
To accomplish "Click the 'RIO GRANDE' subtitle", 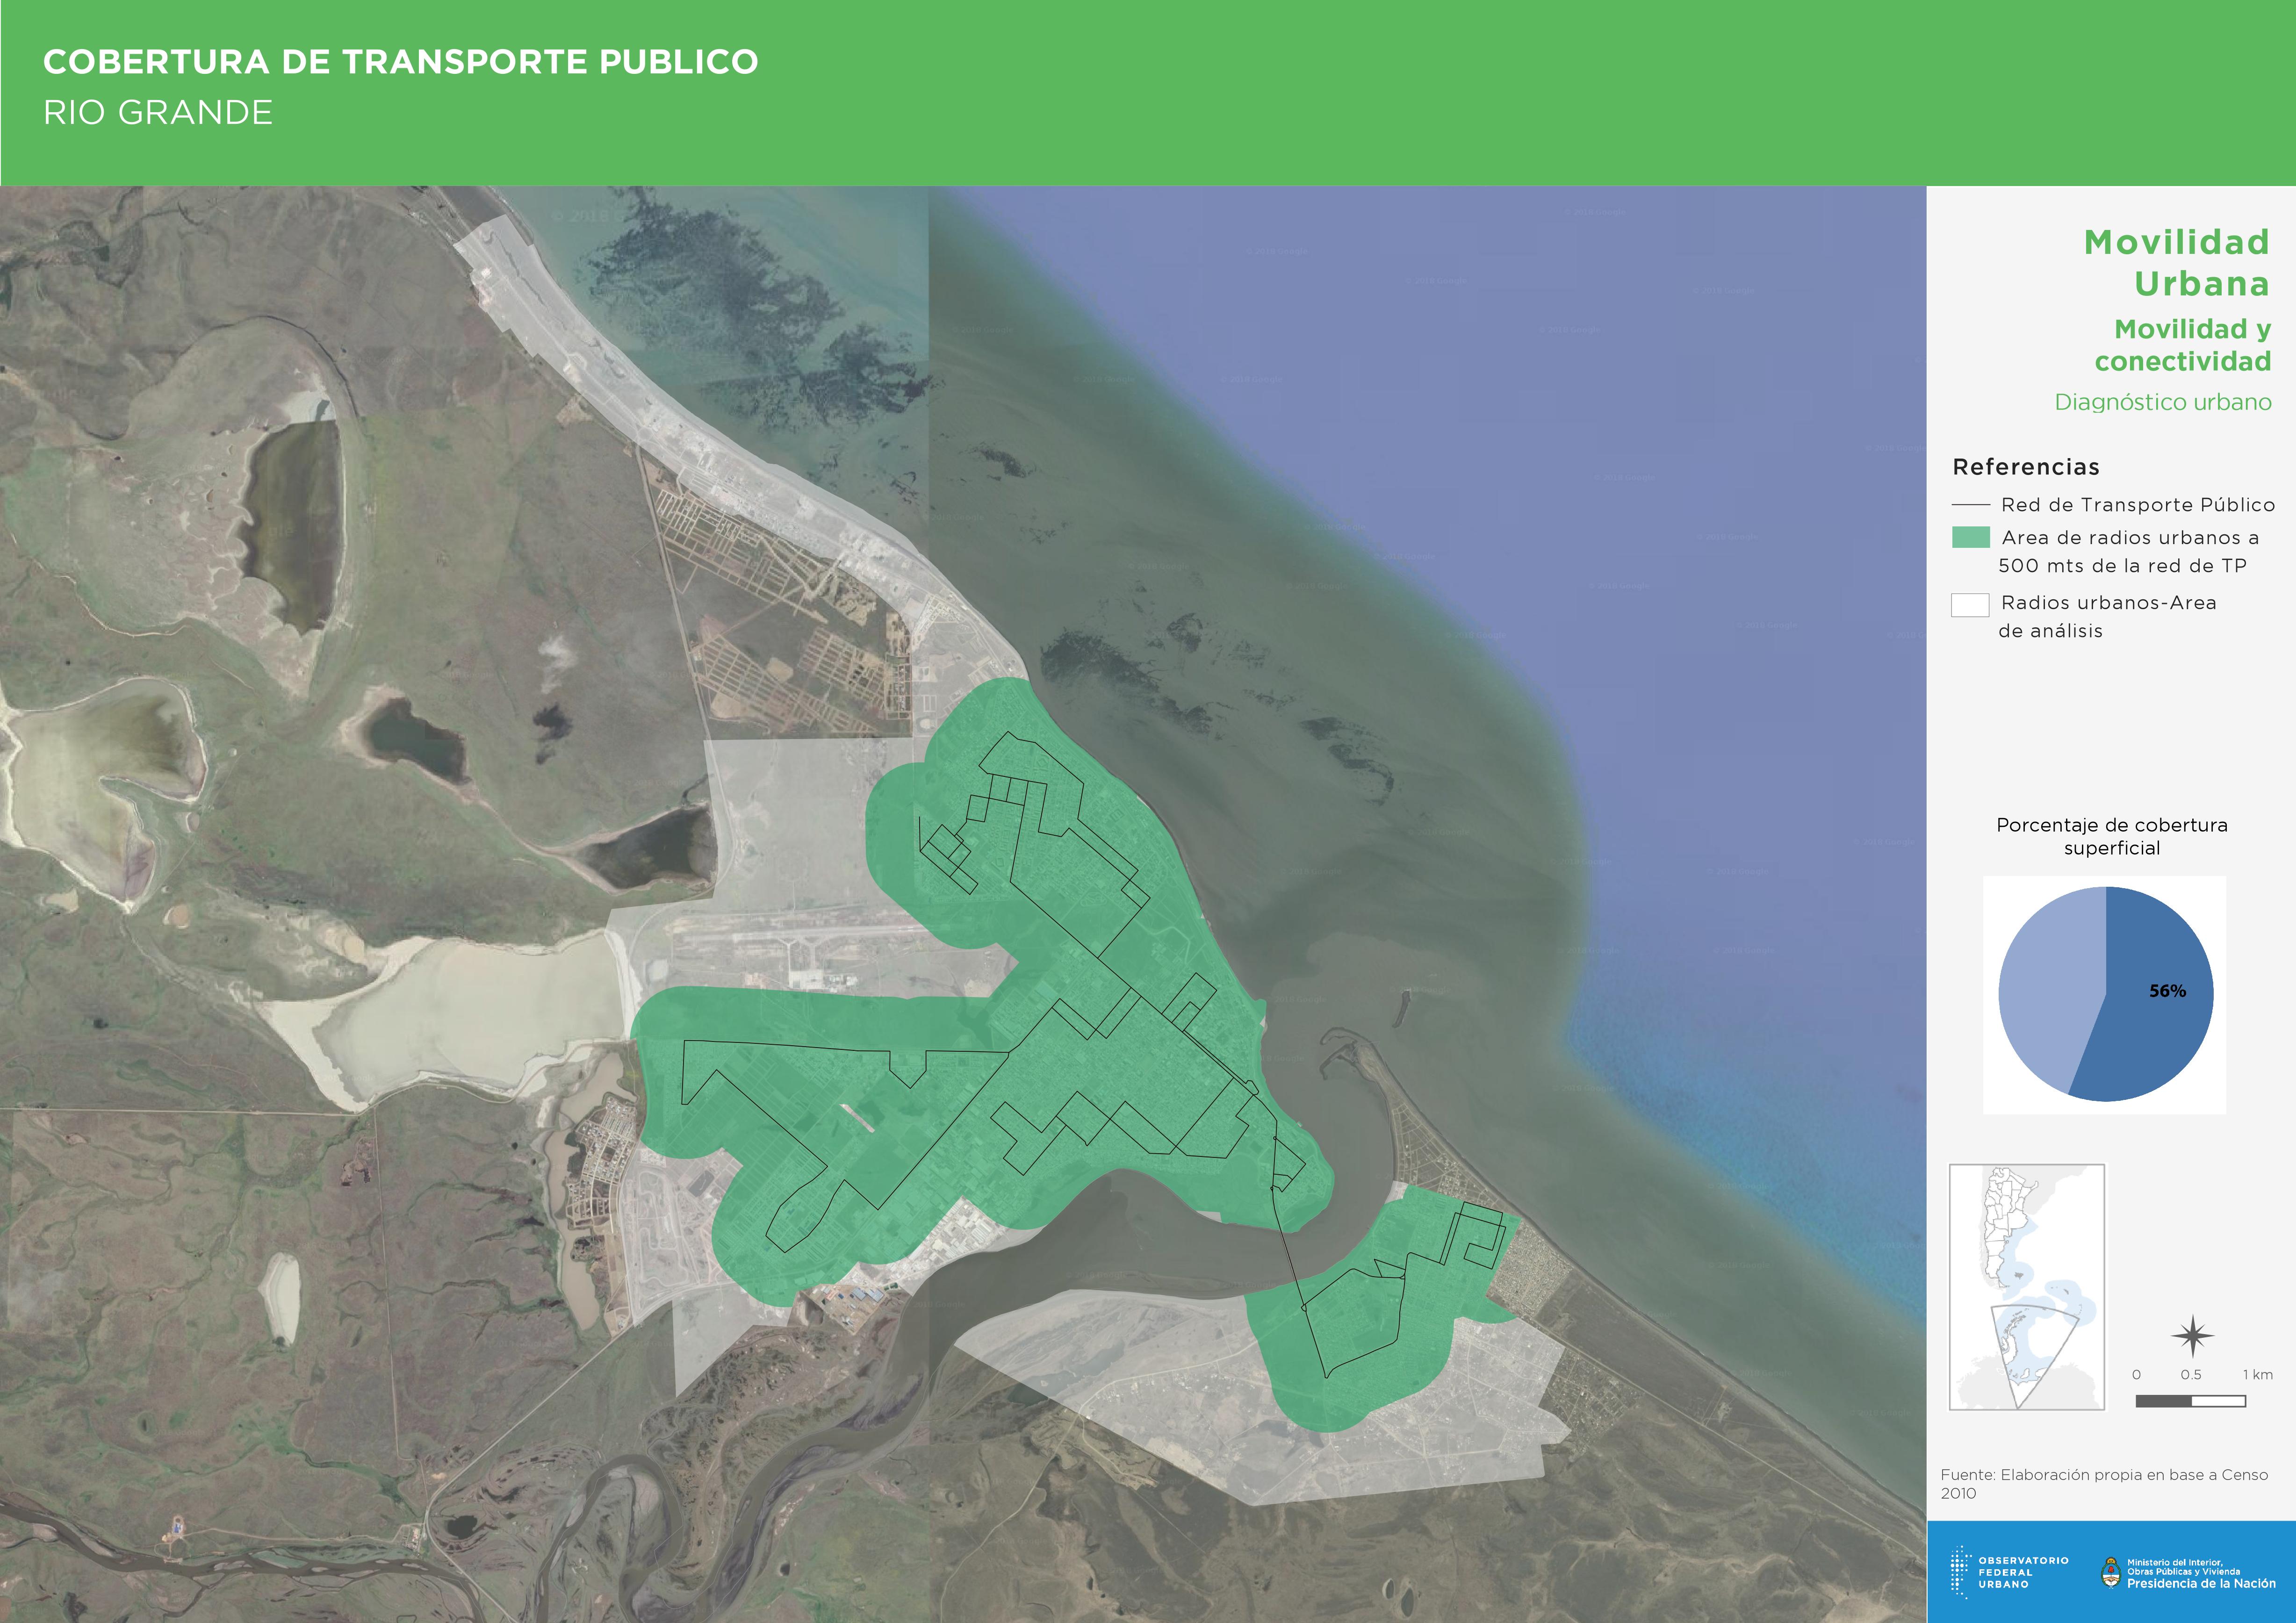I will tap(158, 112).
